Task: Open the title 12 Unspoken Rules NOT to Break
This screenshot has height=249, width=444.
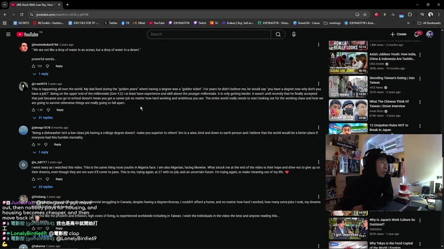Action: 388,128
